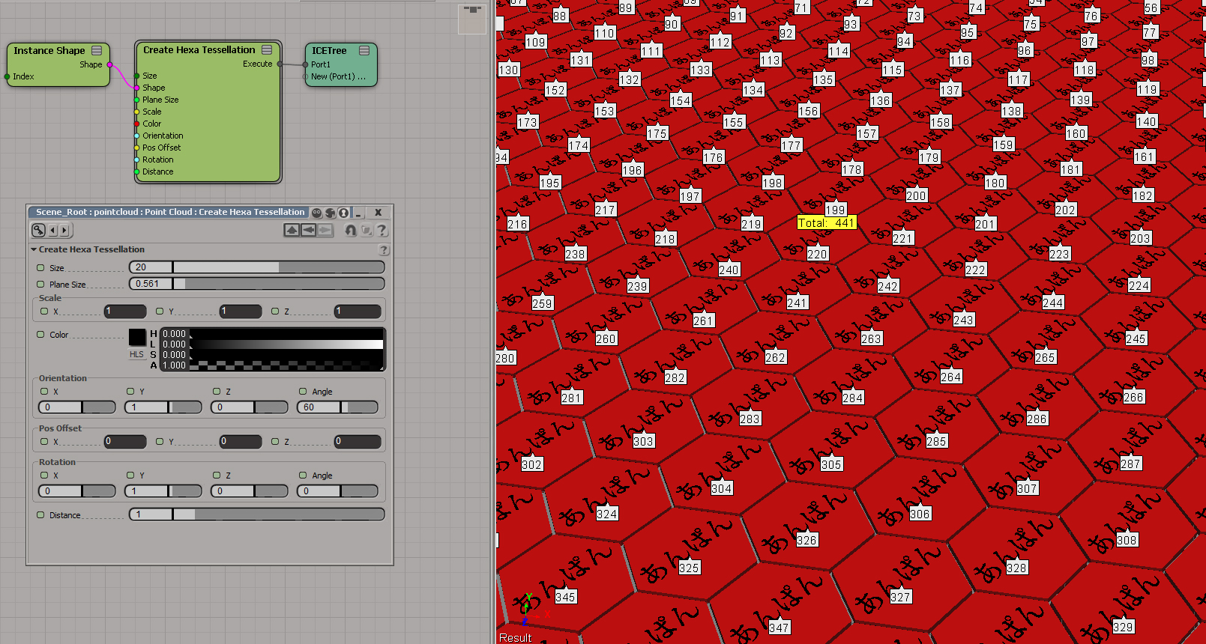Toggle the Size animation checkbox
This screenshot has height=644, width=1206.
coord(40,267)
